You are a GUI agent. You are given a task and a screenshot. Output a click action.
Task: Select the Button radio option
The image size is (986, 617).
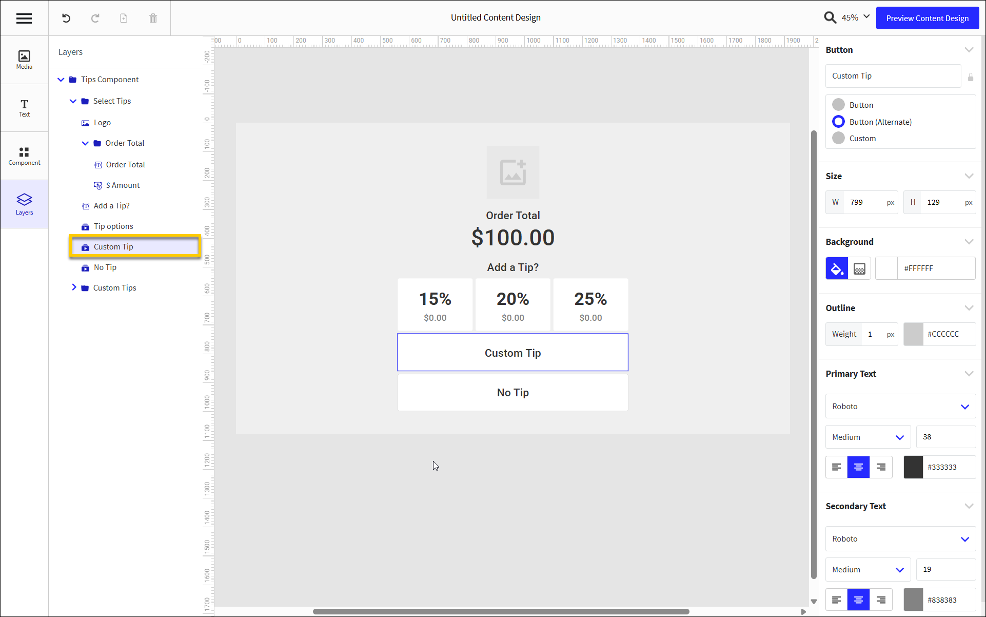coord(838,105)
